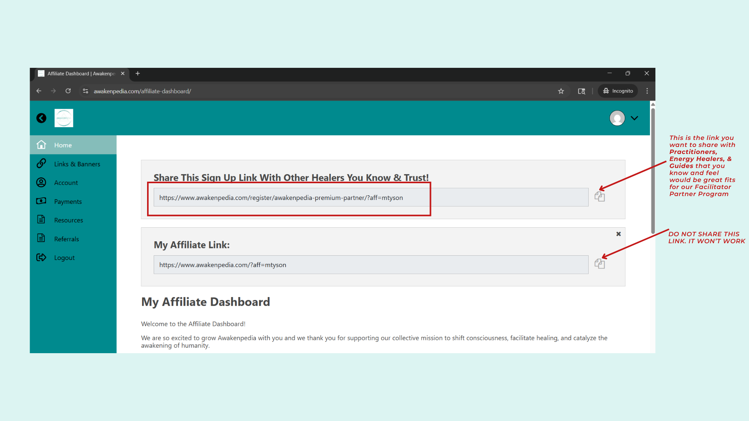Screen dimensions: 749x421
Task: Click the site information icon in address bar
Action: click(x=85, y=91)
